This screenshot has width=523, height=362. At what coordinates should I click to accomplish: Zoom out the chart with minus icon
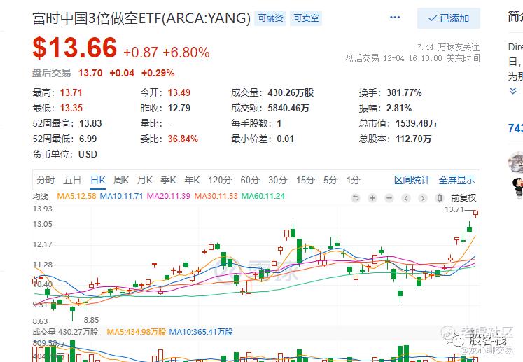tap(389, 198)
